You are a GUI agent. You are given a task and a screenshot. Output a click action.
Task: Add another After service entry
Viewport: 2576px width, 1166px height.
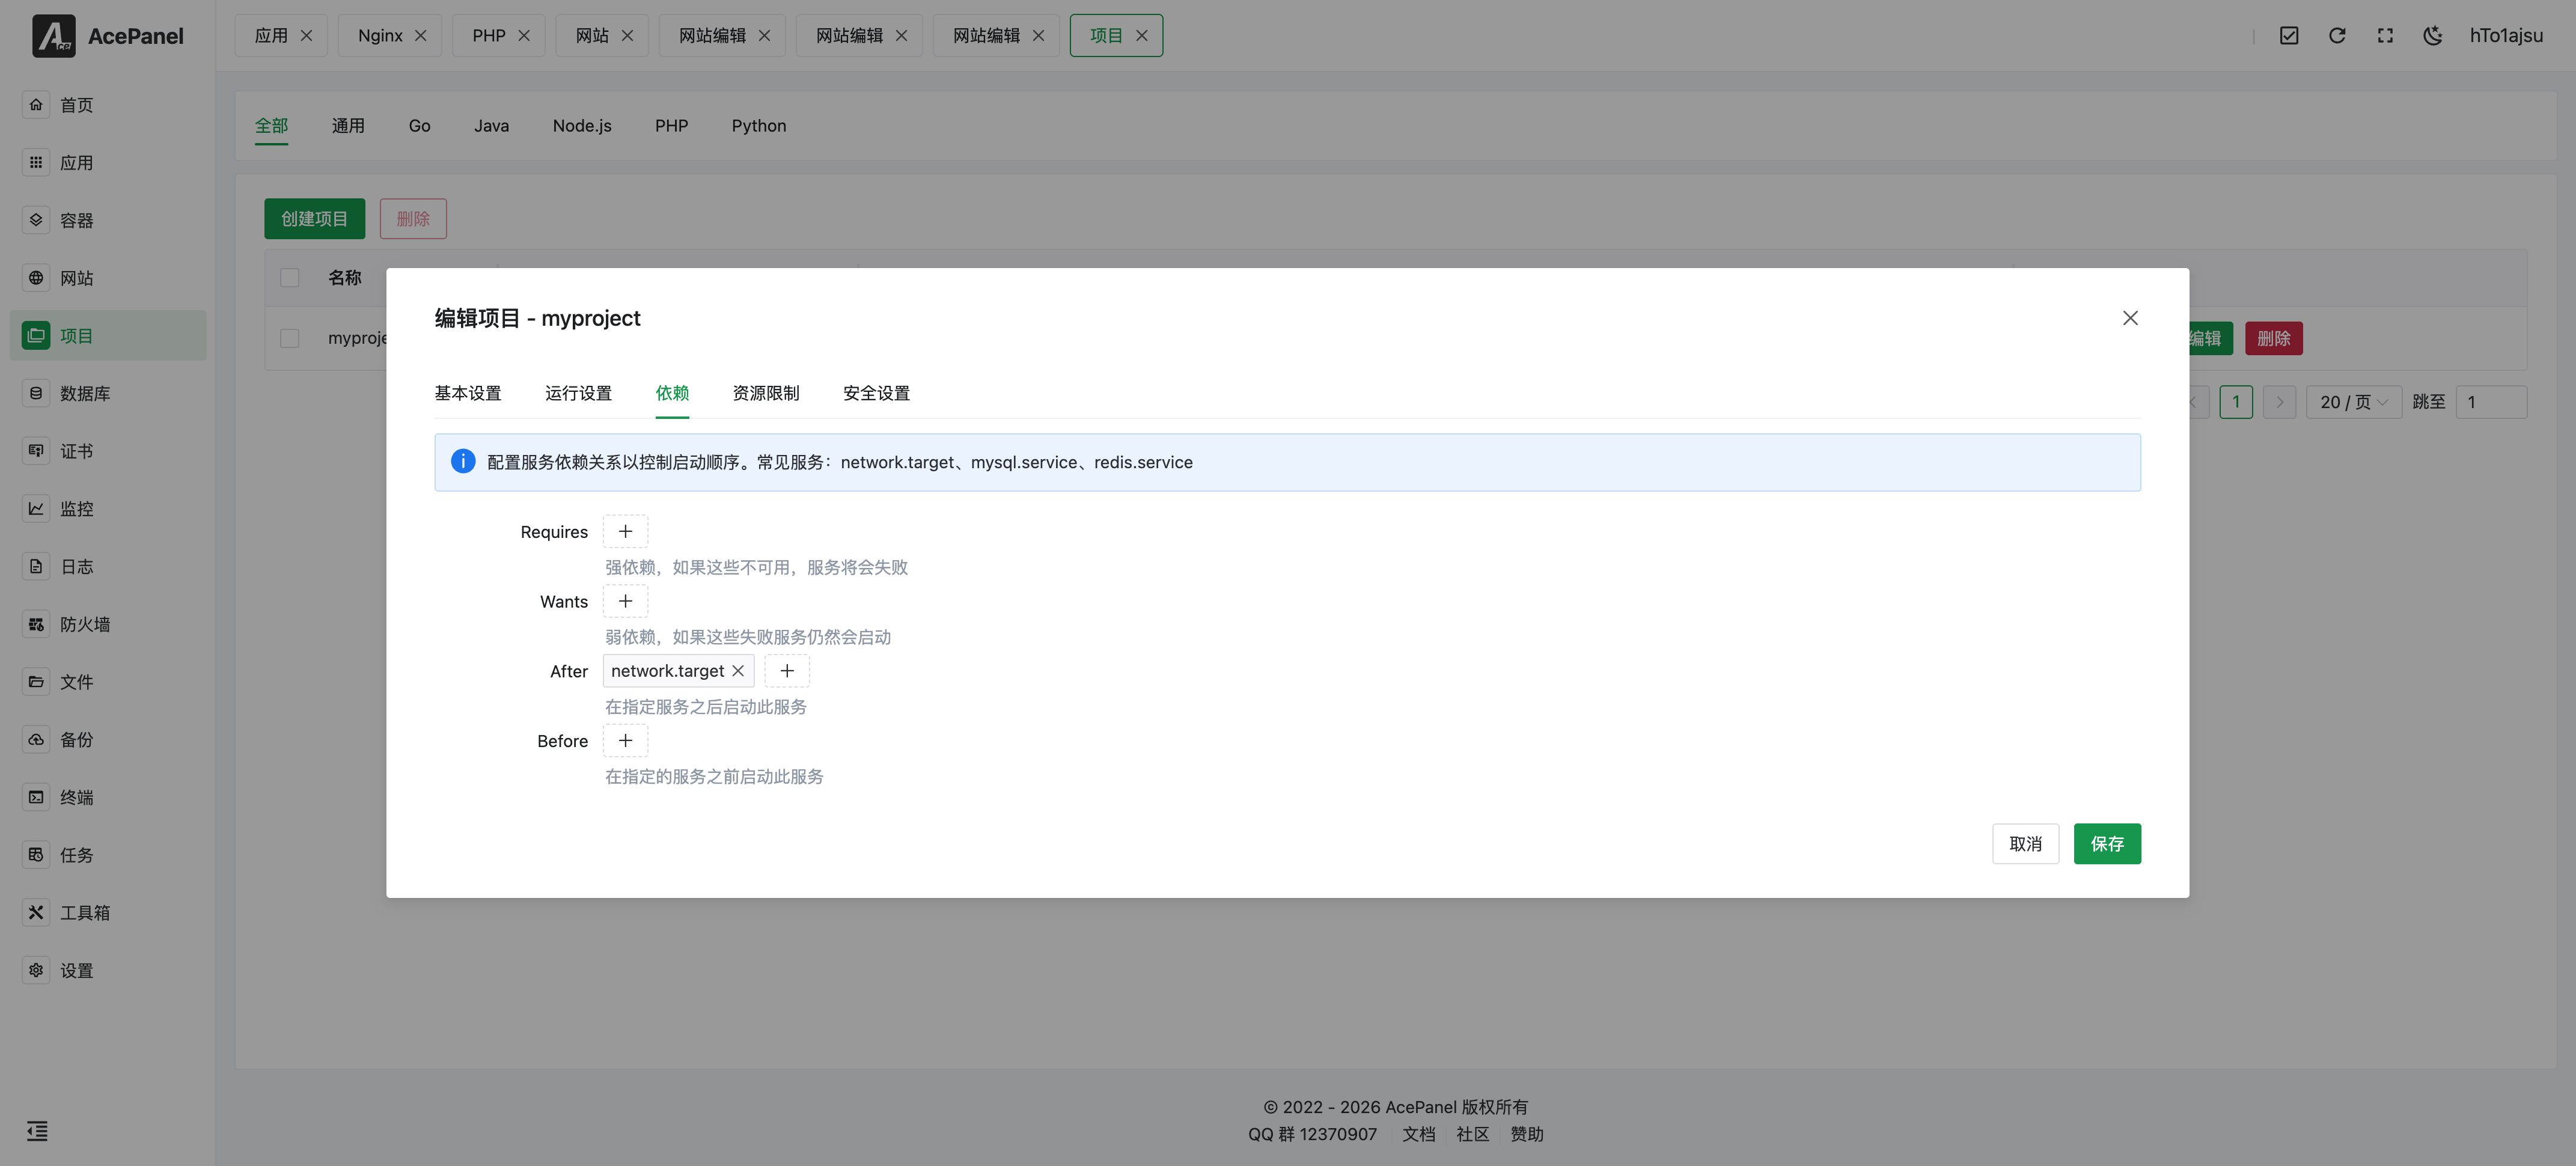(x=786, y=671)
